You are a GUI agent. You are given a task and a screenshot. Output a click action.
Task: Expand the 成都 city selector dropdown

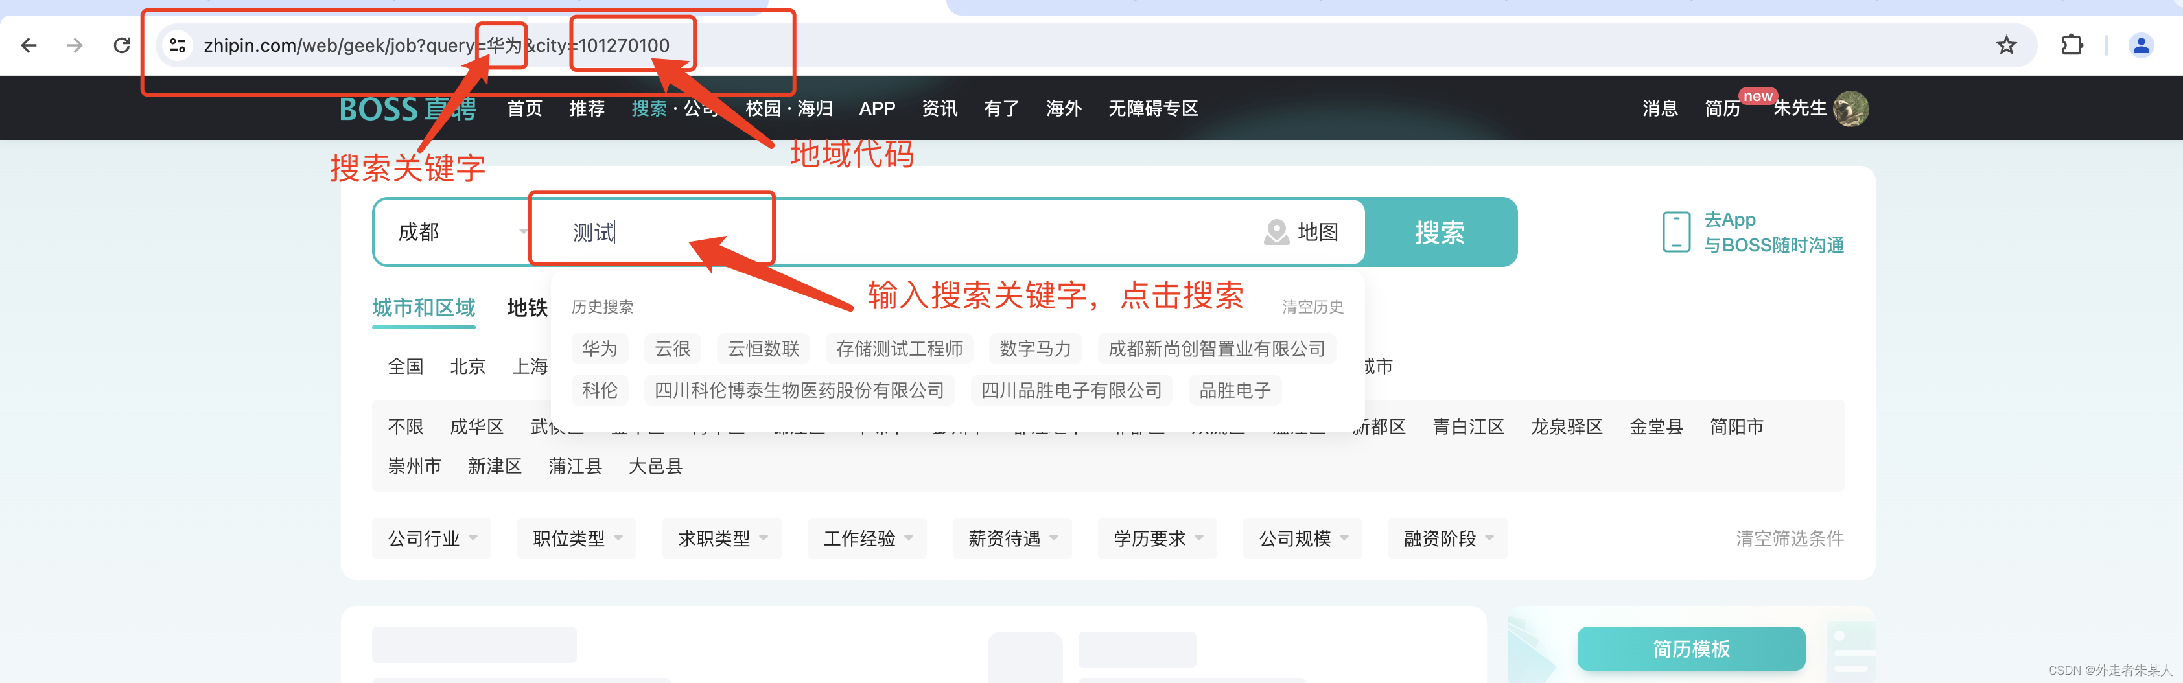(462, 232)
